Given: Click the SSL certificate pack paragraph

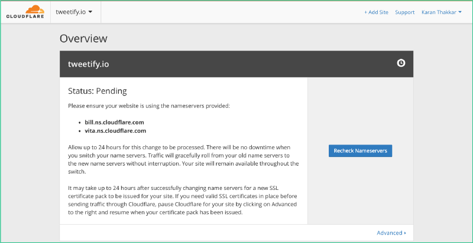Looking at the screenshot, I should coord(183,200).
